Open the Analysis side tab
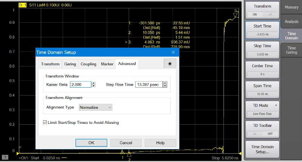This screenshot has width=302, height=162. pyautogui.click(x=291, y=22)
